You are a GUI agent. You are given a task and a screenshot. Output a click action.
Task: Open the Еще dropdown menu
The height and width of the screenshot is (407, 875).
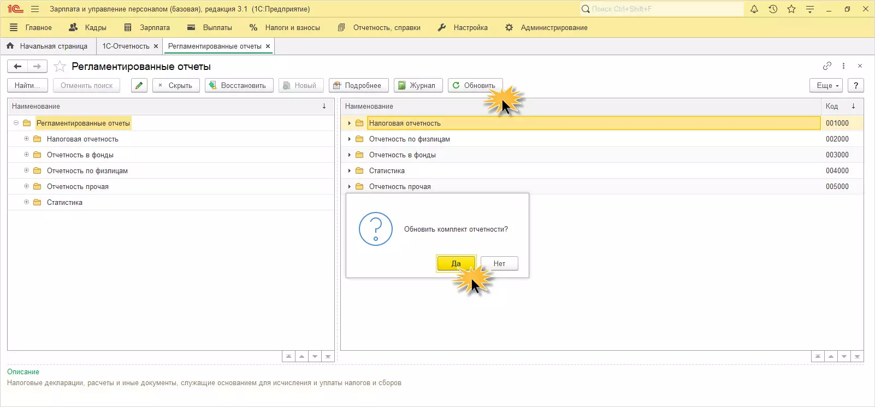(827, 85)
